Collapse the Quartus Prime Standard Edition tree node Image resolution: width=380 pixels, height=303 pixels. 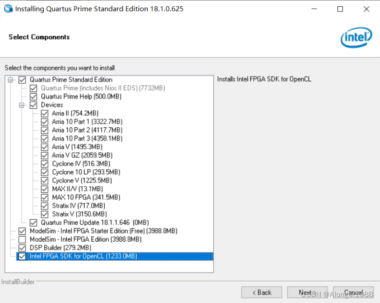pos(11,80)
